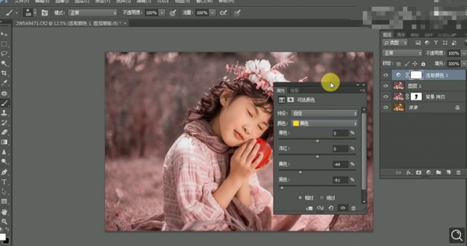Toggle lock transparent pixels
The height and width of the screenshot is (246, 467).
click(x=399, y=64)
